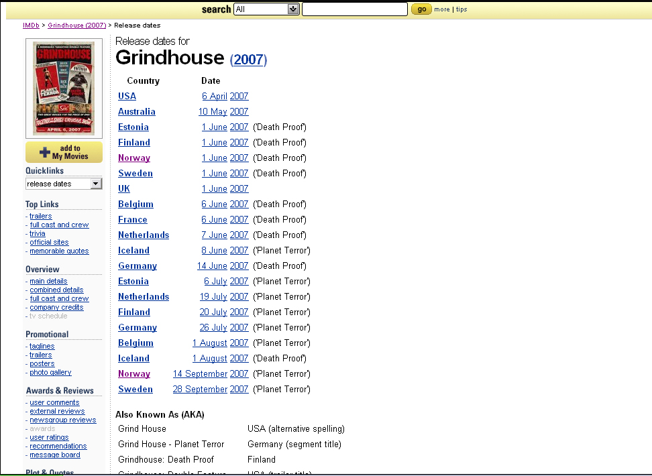The height and width of the screenshot is (476, 652).
Task: Click the 6 April date link
Action: pyautogui.click(x=215, y=97)
